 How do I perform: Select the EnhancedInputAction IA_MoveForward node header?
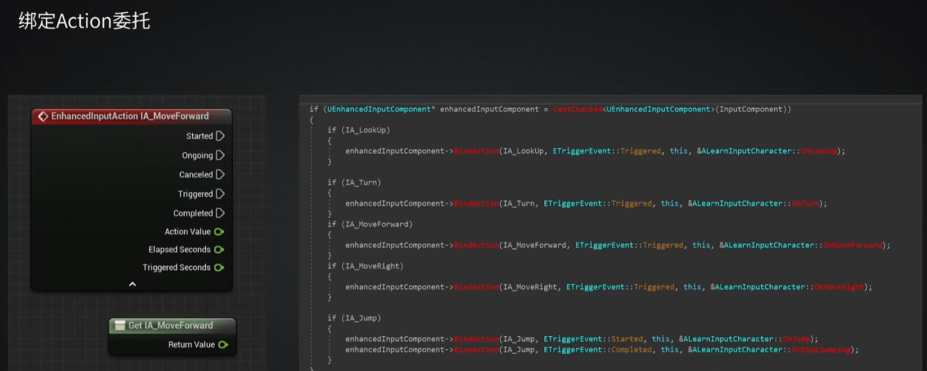(130, 116)
